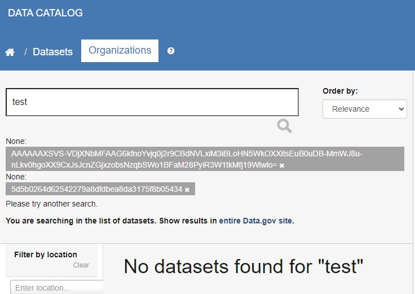415x294 pixels.
Task: Focus the Enter location field
Action: (x=56, y=287)
